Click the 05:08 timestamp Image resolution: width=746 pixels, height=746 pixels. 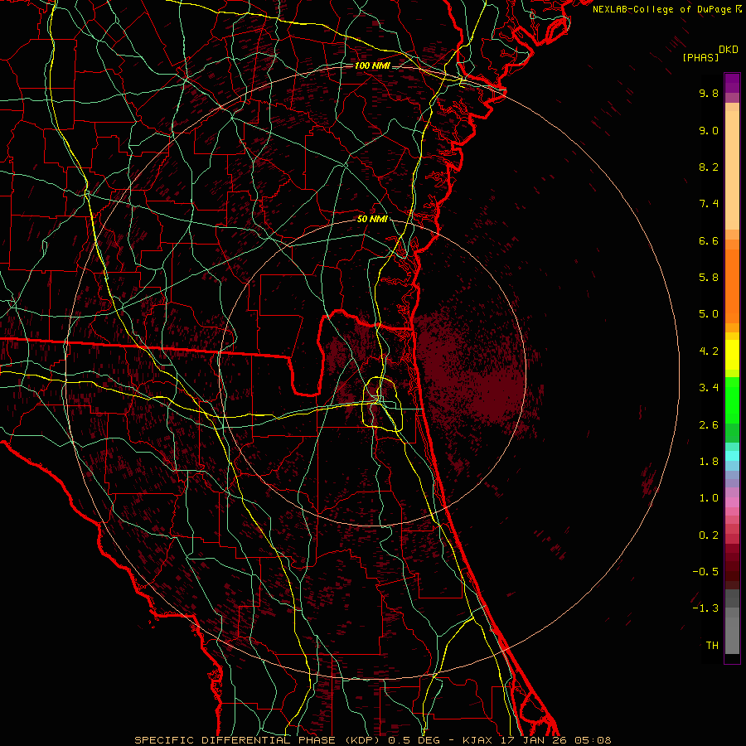pyautogui.click(x=593, y=740)
